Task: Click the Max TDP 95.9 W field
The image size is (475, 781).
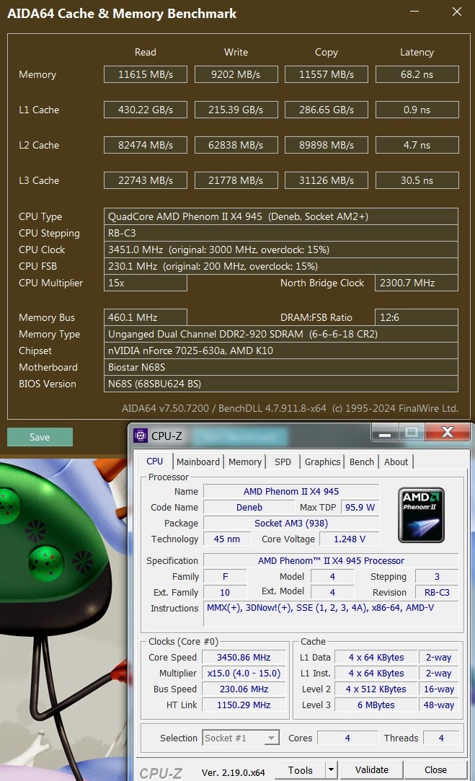Action: (x=360, y=507)
